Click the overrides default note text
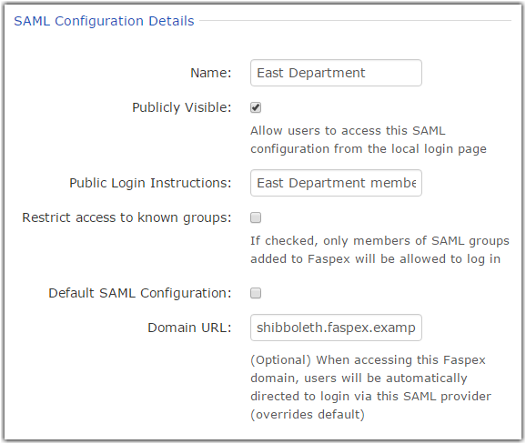Viewport: 526px width, 444px height. (308, 415)
